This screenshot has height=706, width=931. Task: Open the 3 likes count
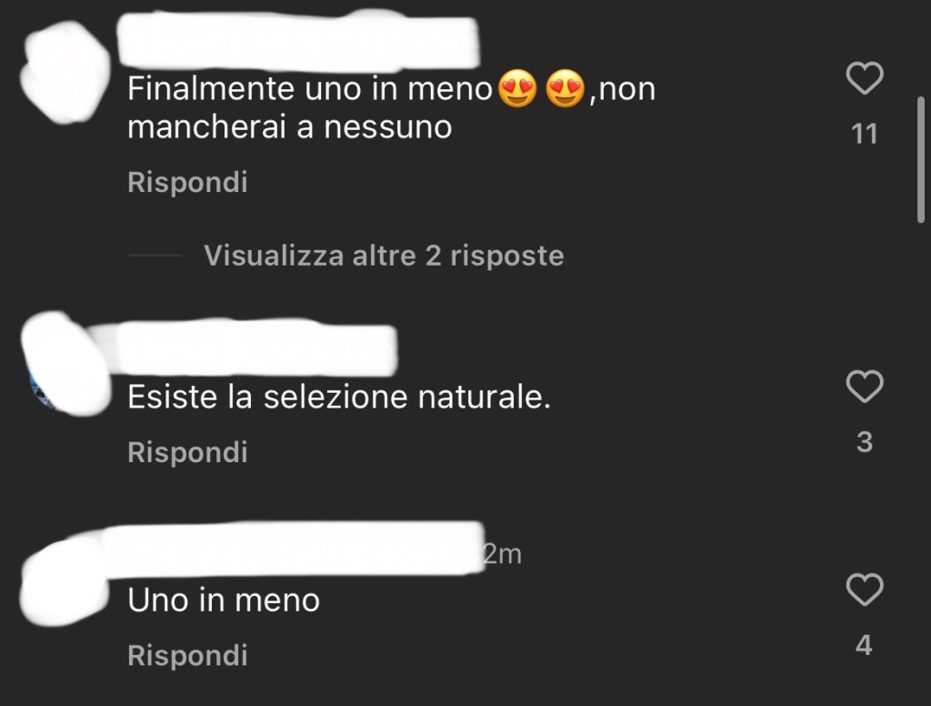coord(865,442)
